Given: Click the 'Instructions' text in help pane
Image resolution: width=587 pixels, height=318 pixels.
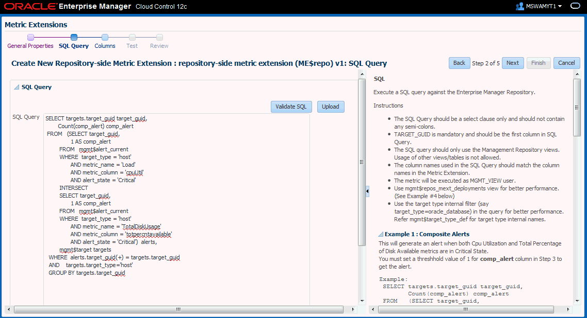Looking at the screenshot, I should (388, 105).
